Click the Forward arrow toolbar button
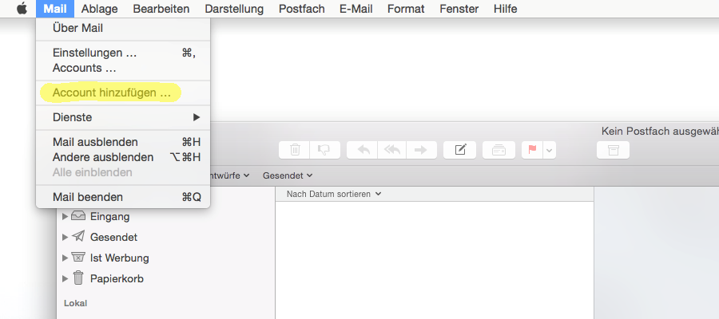 [421, 150]
